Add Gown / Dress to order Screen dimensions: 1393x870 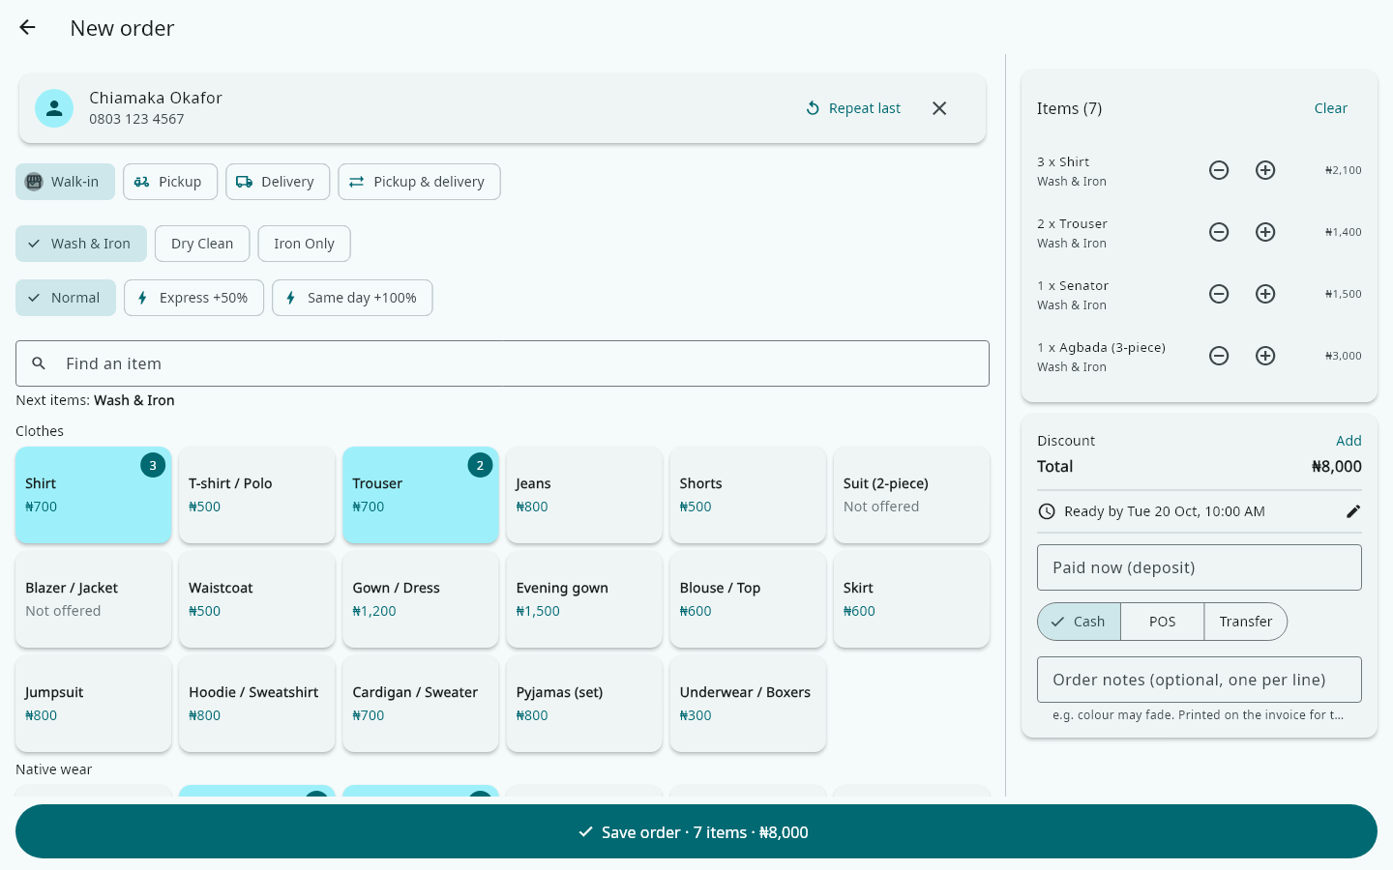421,599
